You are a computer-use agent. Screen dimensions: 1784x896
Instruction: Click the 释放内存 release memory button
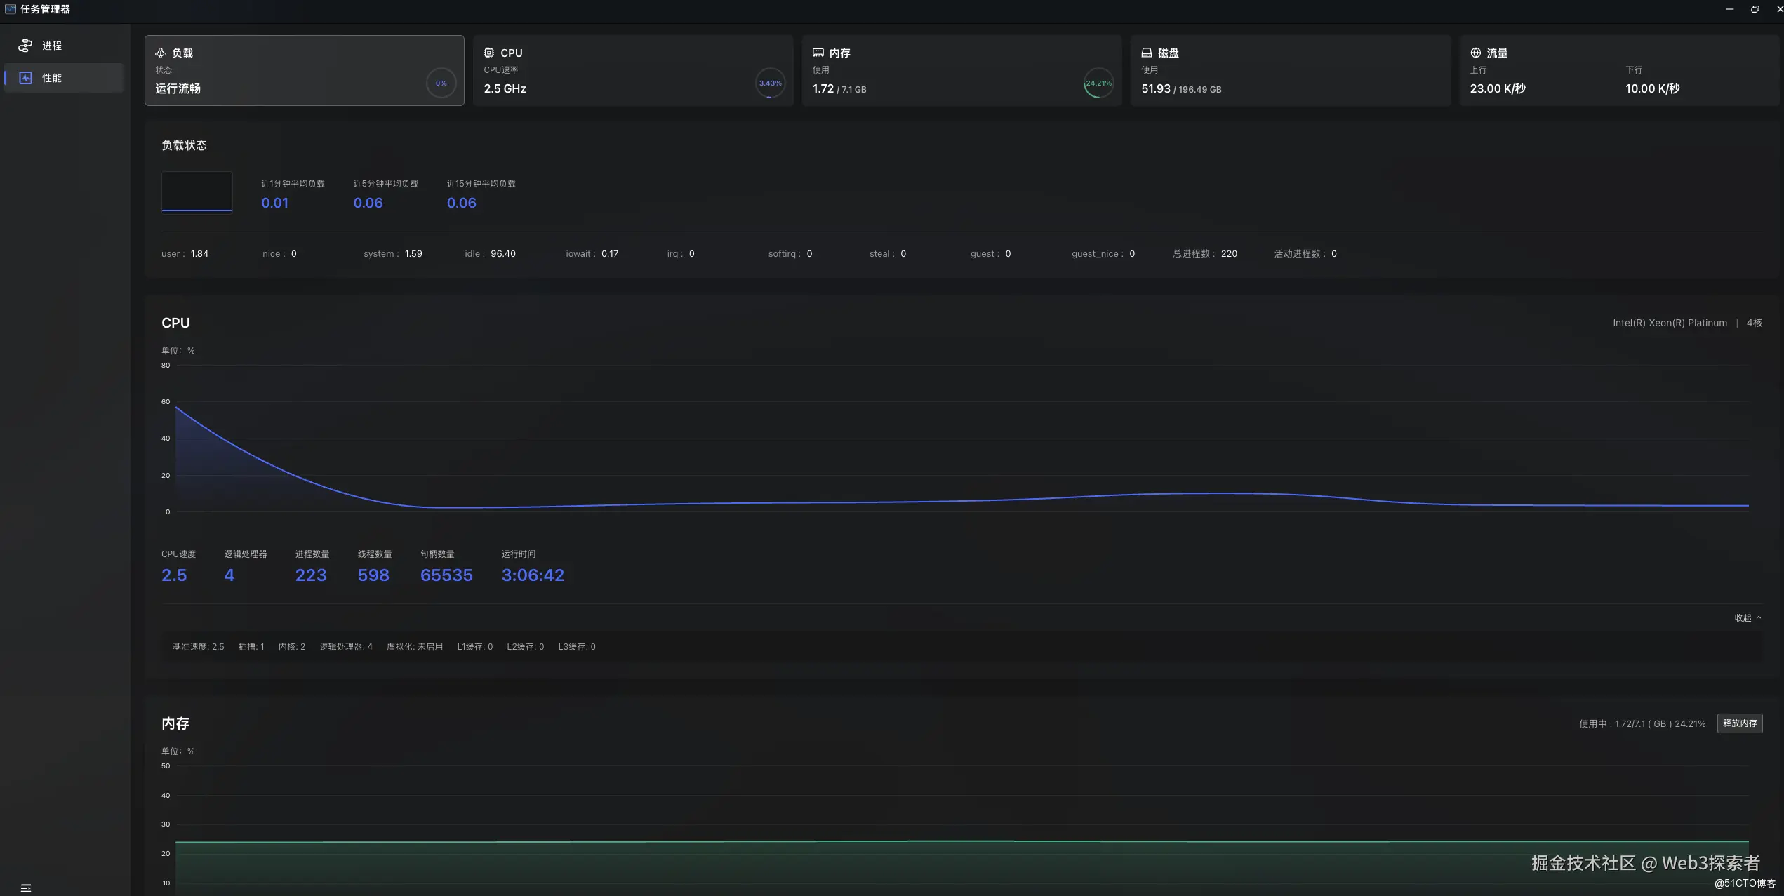pyautogui.click(x=1739, y=723)
